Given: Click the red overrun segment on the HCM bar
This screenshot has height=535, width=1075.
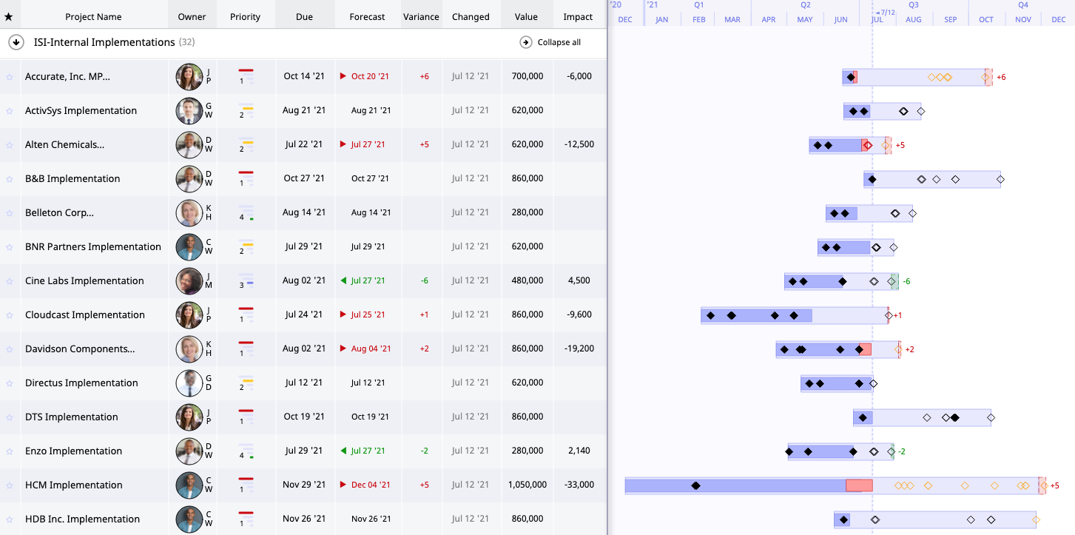Looking at the screenshot, I should 858,485.
